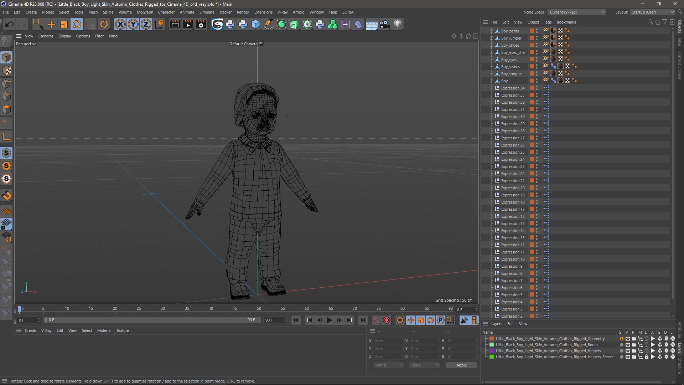
Task: Go to end of animation
Action: (x=363, y=320)
